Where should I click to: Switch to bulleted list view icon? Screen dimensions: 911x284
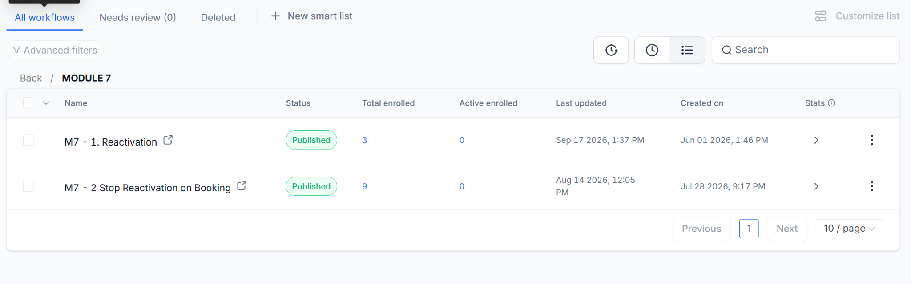coord(687,50)
